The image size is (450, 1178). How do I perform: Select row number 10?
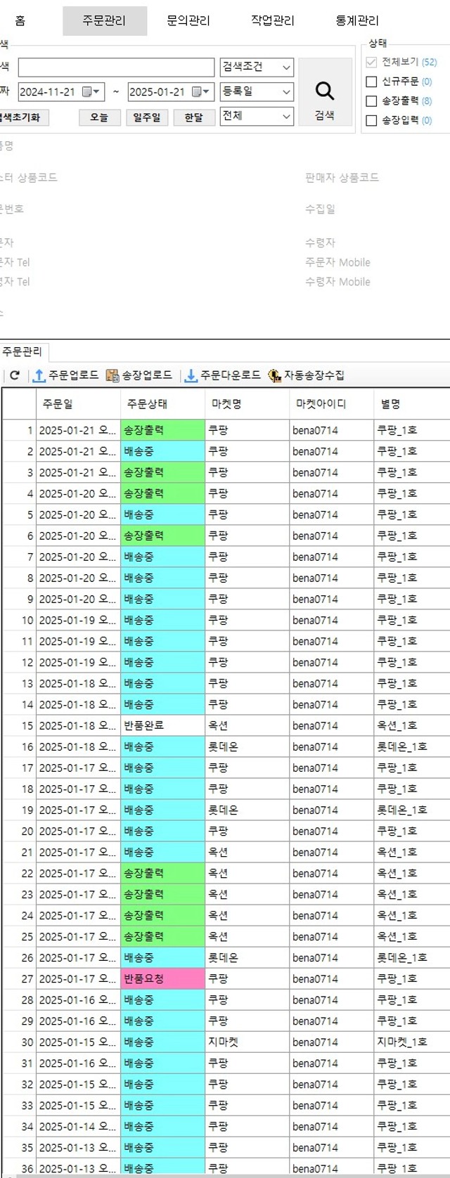19,620
